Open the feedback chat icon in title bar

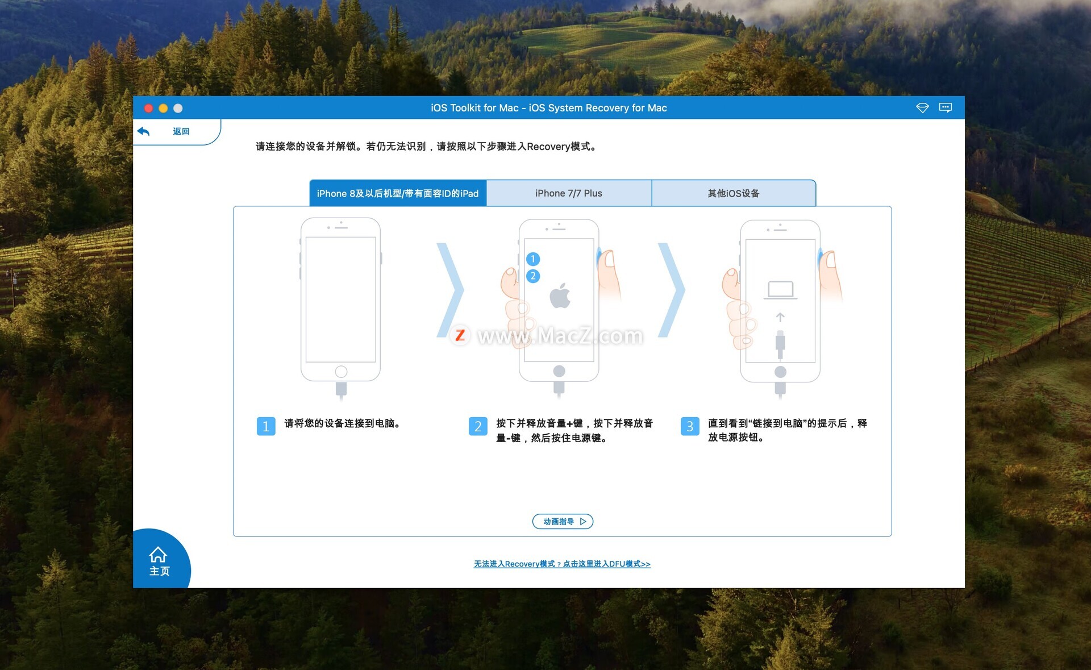pyautogui.click(x=946, y=107)
